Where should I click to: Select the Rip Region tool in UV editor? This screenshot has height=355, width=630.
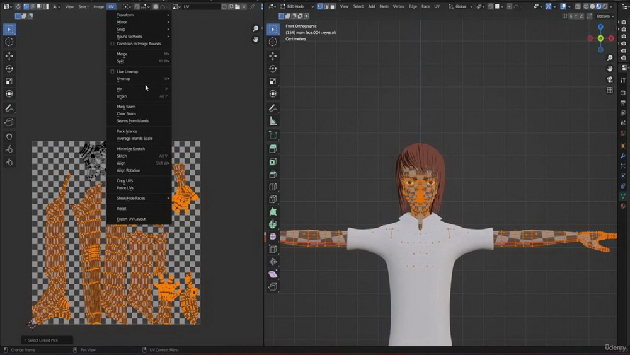coord(9,122)
